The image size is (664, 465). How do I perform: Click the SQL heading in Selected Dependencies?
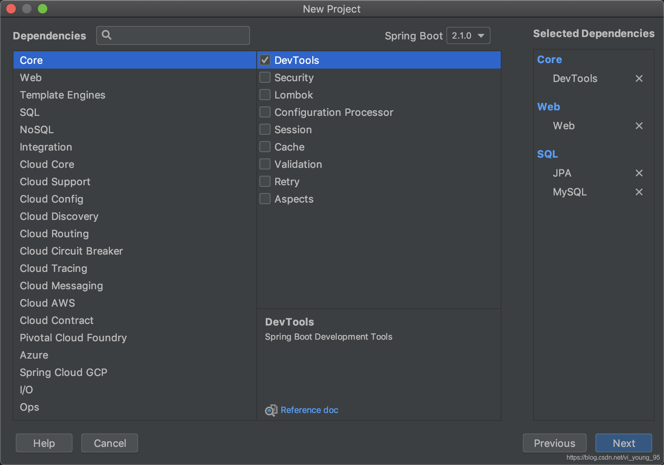tap(547, 154)
